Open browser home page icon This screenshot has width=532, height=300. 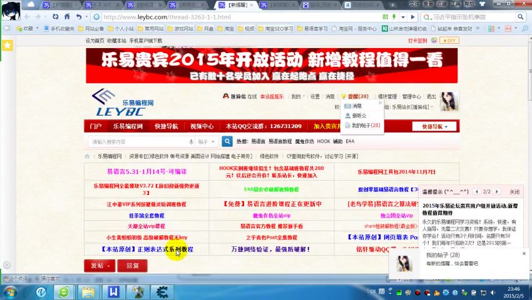click(67, 17)
